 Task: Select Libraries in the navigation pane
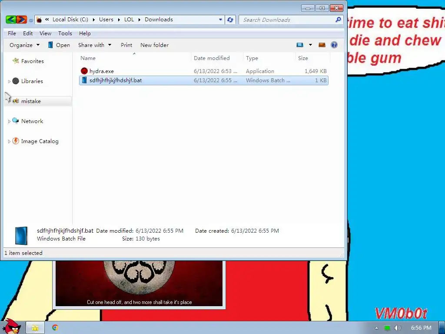(x=32, y=81)
